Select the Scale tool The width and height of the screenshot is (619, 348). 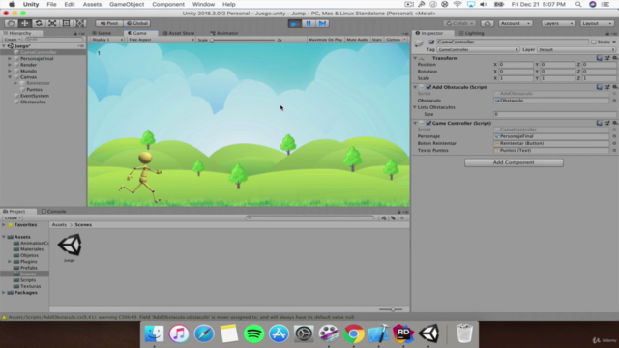[x=52, y=23]
